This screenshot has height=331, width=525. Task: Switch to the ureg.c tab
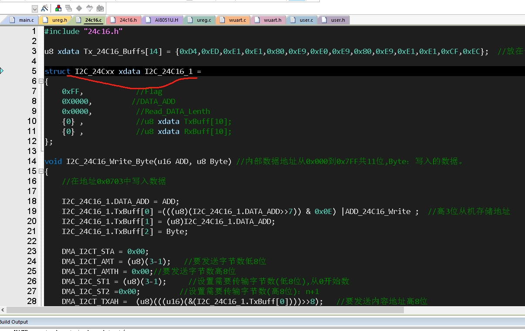point(200,20)
